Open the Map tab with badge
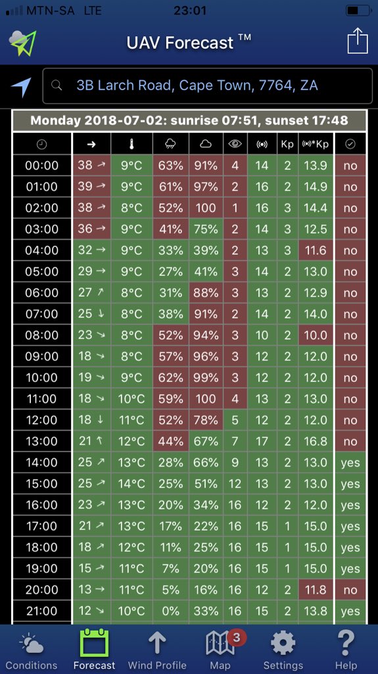This screenshot has height=674, width=378. click(220, 650)
